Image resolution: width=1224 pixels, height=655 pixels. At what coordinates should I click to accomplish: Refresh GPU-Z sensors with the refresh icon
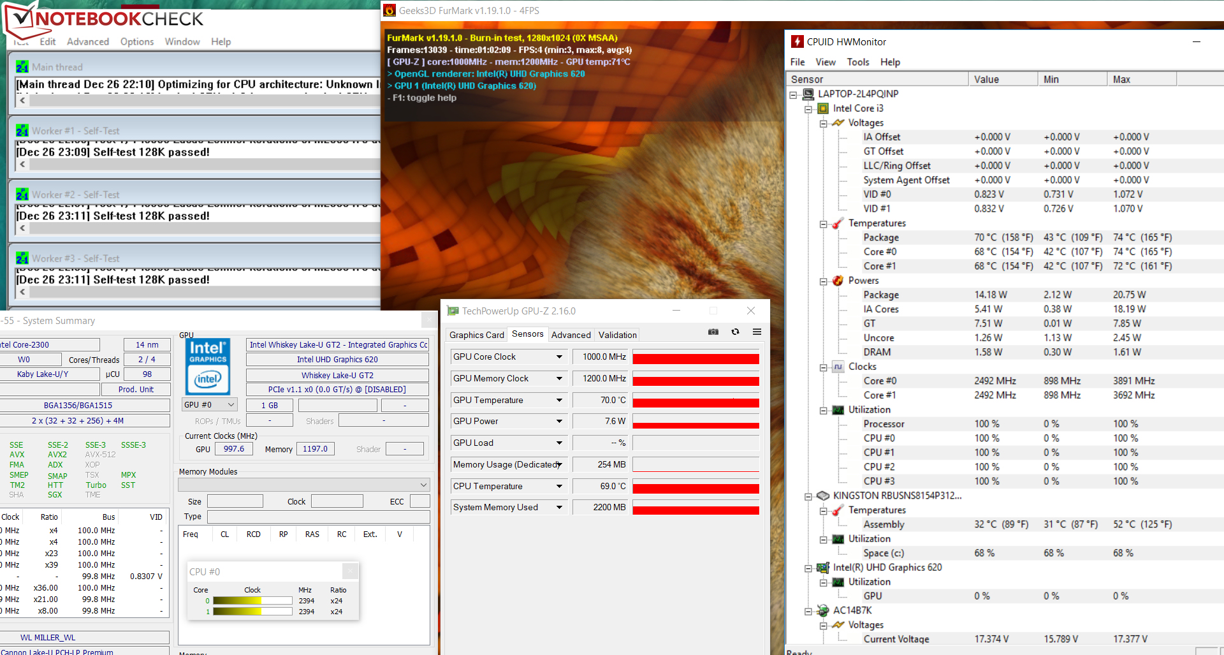click(x=735, y=332)
